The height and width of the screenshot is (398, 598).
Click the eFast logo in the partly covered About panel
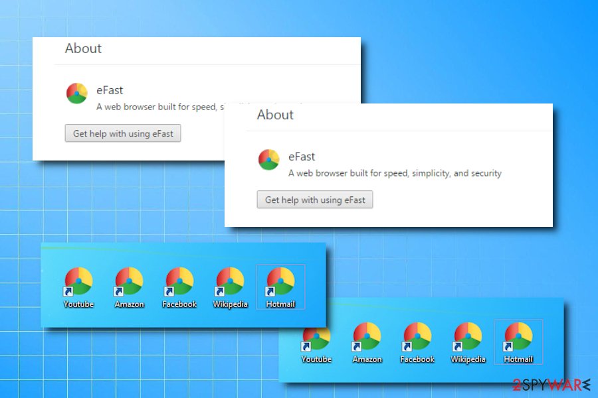(x=77, y=94)
